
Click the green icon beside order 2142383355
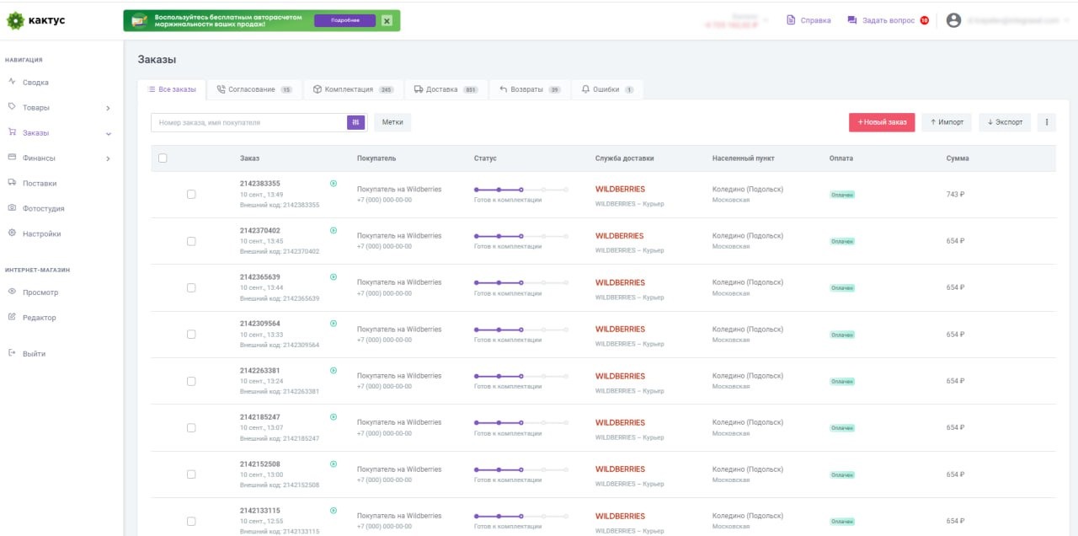click(334, 183)
